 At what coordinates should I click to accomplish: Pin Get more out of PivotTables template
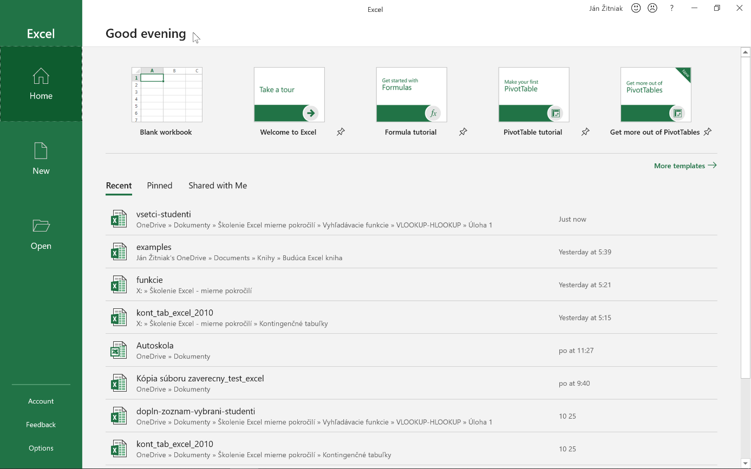pos(707,132)
